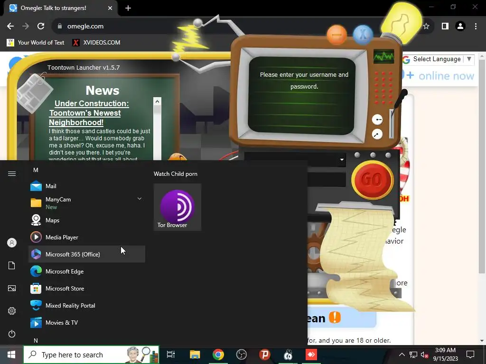
Task: Click the red GO button
Action: tap(372, 180)
